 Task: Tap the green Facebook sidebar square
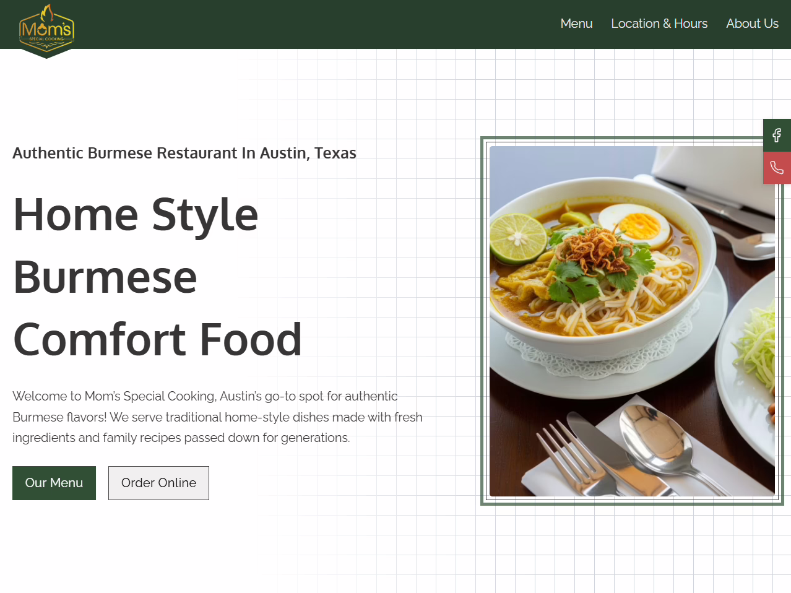[777, 135]
